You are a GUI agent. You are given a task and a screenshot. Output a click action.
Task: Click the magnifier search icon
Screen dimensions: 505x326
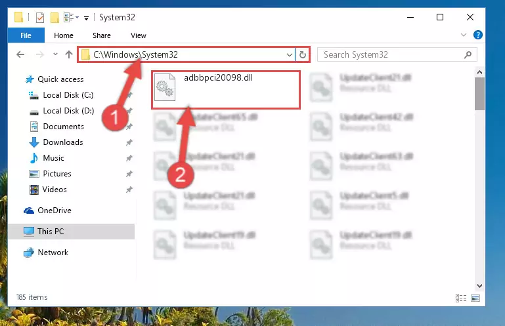click(468, 54)
